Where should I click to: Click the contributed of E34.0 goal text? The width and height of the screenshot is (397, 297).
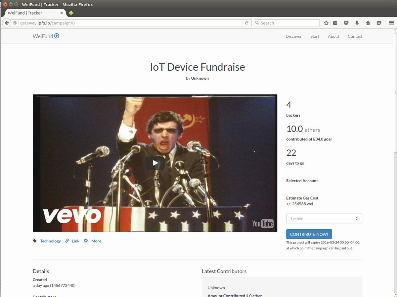tap(309, 139)
